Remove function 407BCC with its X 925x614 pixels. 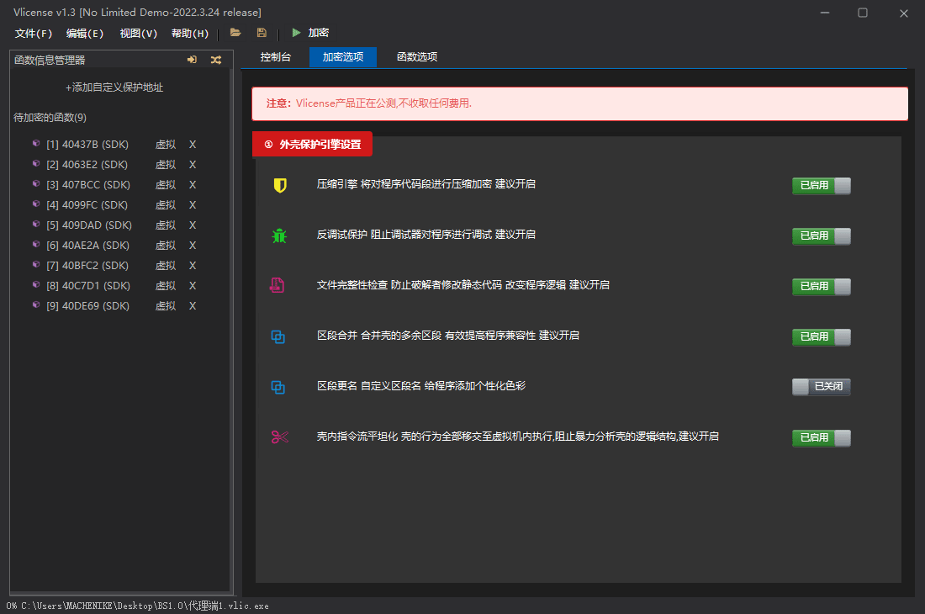click(x=193, y=184)
